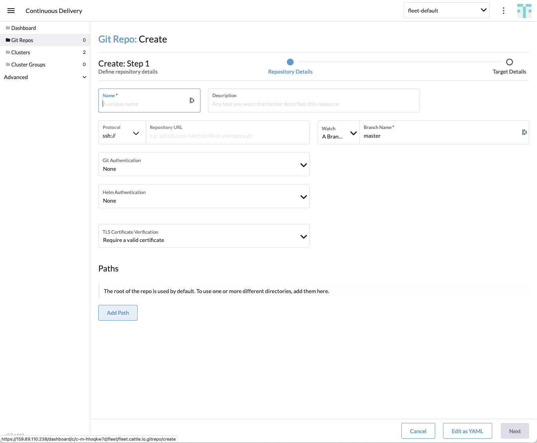Click the Dashboard folder icon in sidebar
The height and width of the screenshot is (443, 537).
[8, 28]
